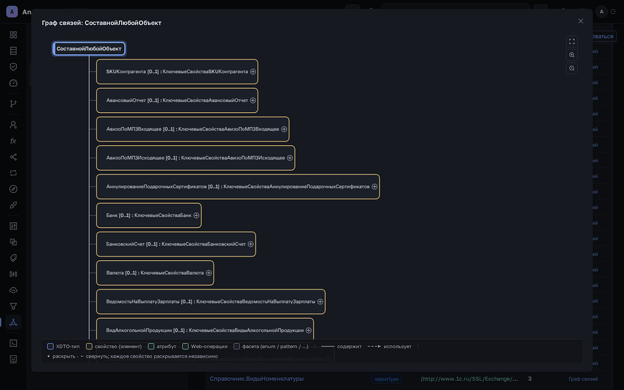The image size is (624, 390).
Task: Click the свойство (элемент) legend entry
Action: [114, 346]
